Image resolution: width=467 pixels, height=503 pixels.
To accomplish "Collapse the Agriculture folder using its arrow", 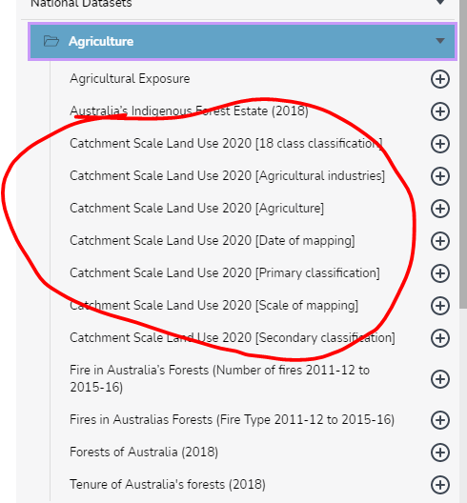I will click(x=440, y=41).
